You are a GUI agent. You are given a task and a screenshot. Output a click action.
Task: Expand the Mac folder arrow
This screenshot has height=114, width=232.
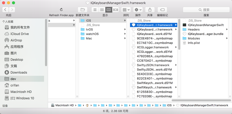125,38
